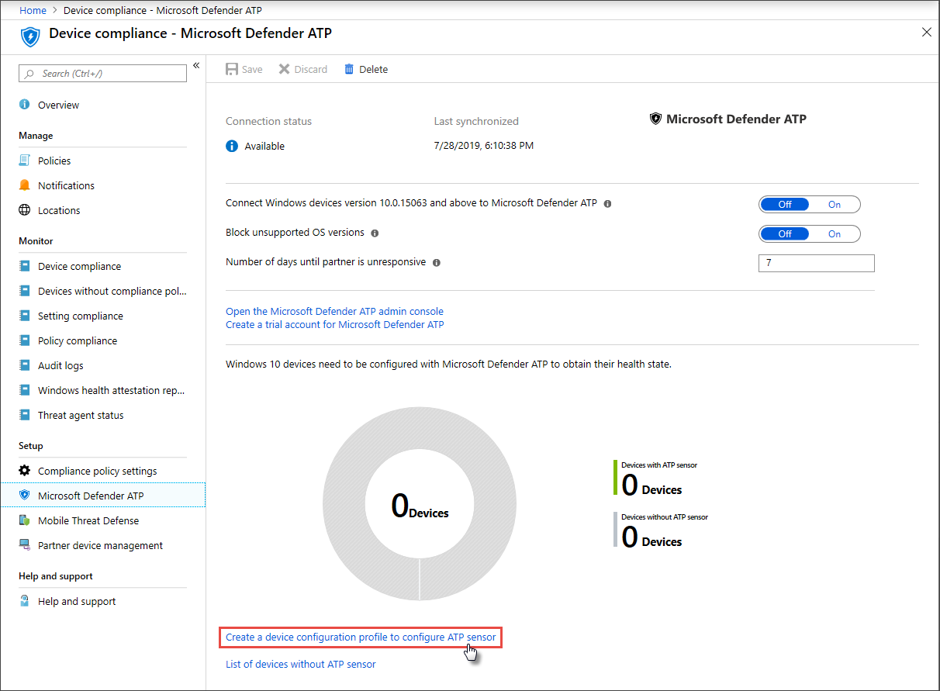Click the Search (Ctrl+/) box
Viewport: 940px width, 691px height.
point(102,73)
